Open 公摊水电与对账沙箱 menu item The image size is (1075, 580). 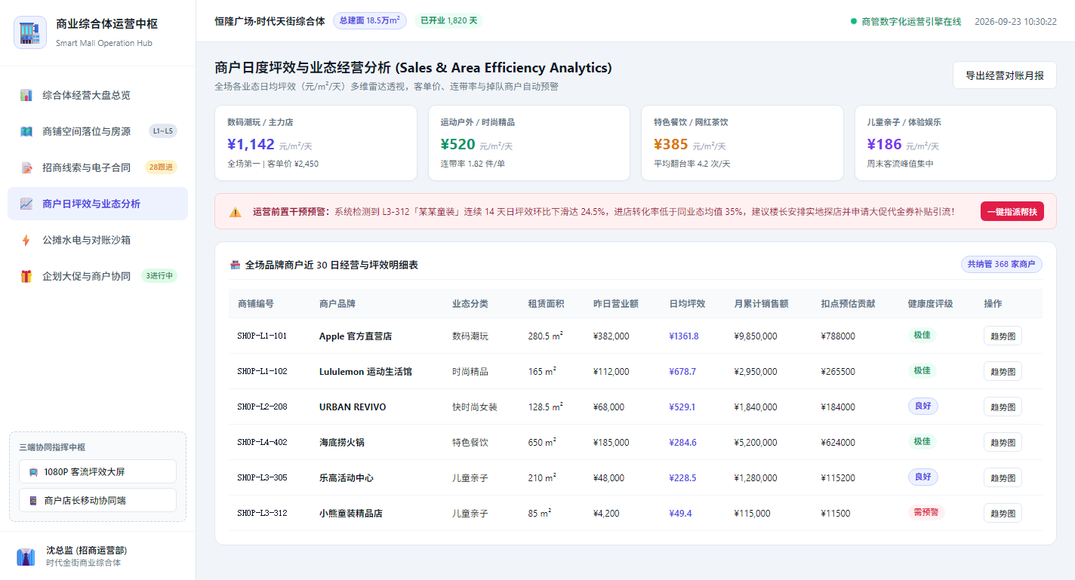pyautogui.click(x=97, y=240)
